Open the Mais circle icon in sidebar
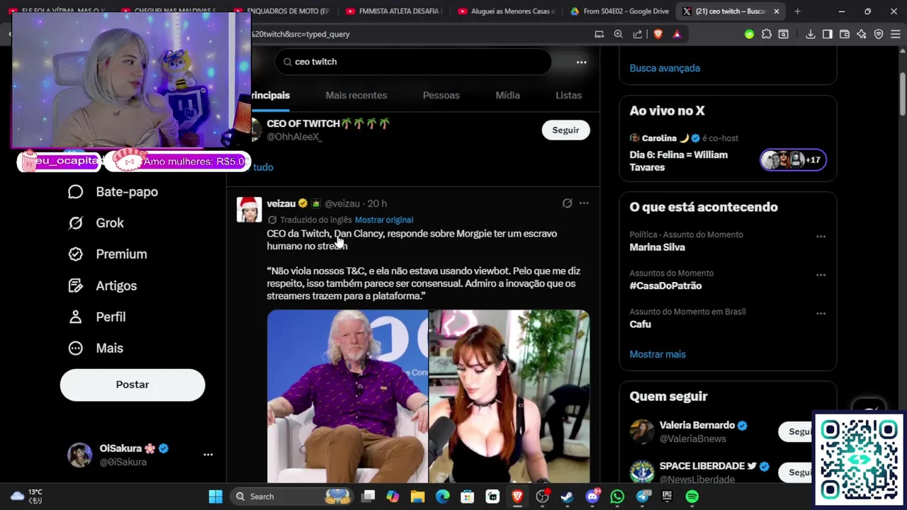 pyautogui.click(x=76, y=348)
